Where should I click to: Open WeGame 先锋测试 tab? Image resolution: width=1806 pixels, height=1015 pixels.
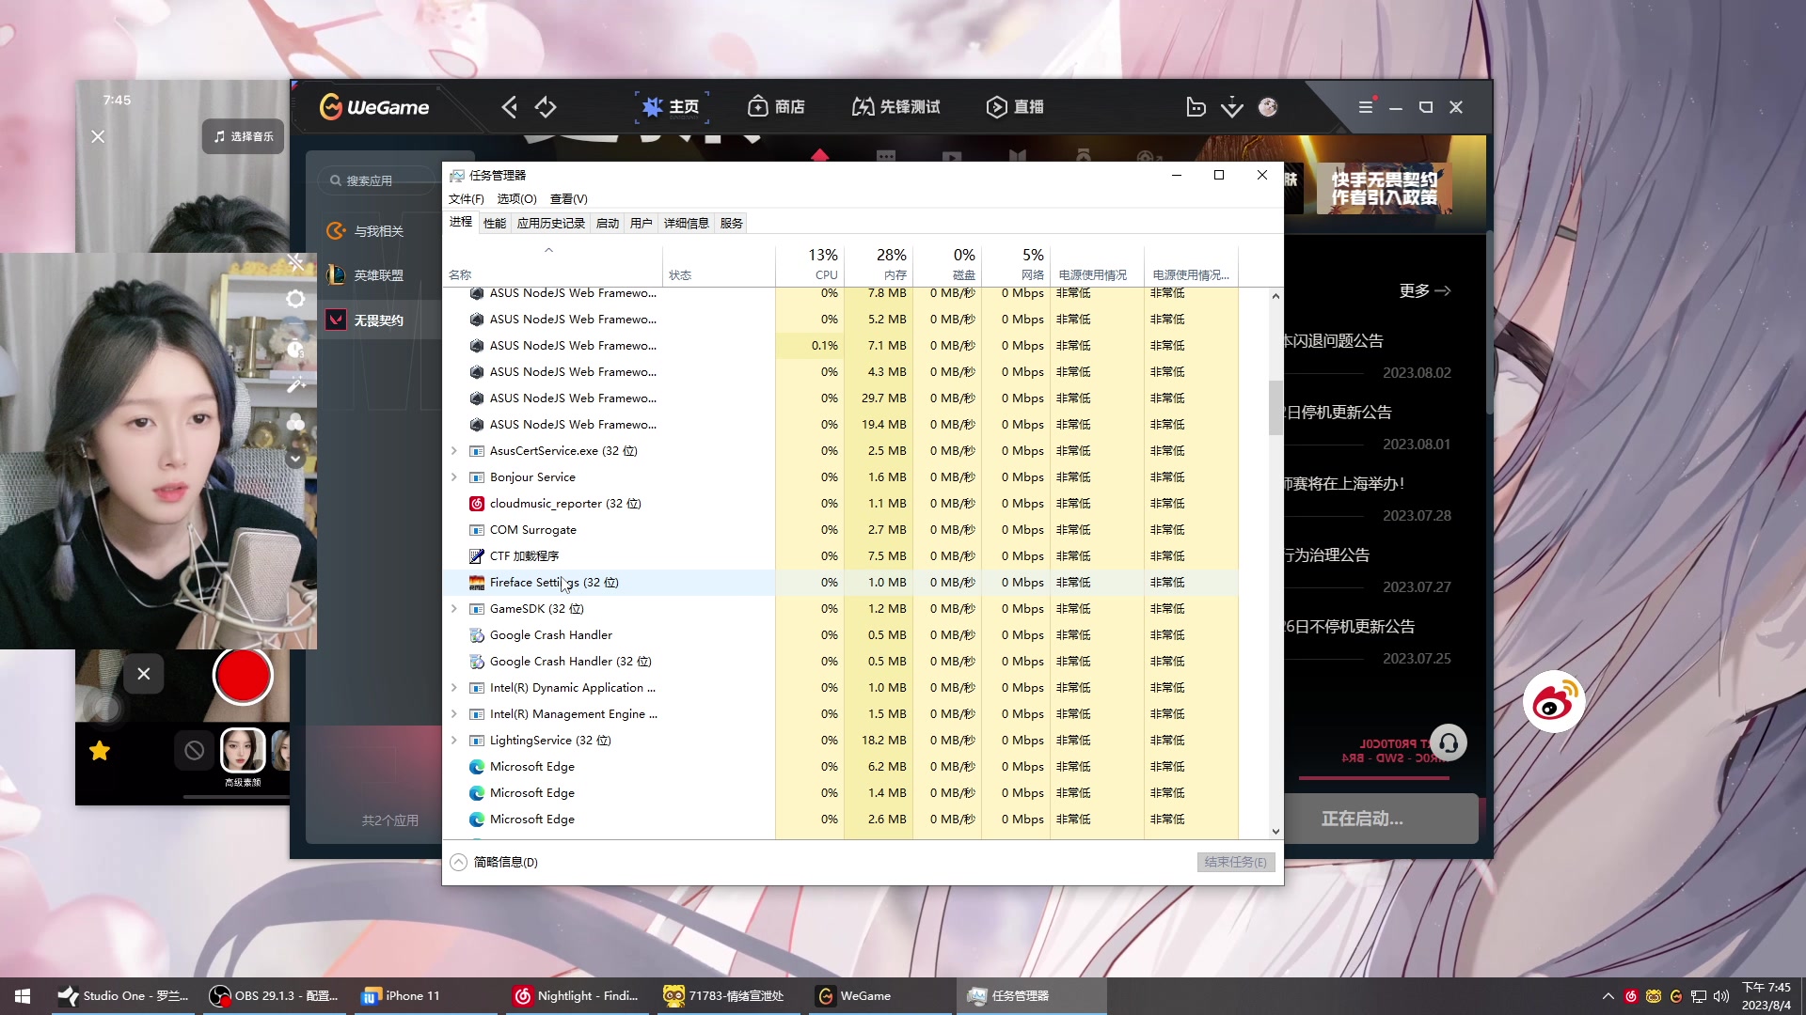895,107
